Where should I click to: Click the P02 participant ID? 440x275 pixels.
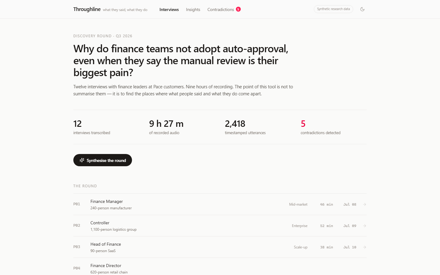(x=77, y=226)
